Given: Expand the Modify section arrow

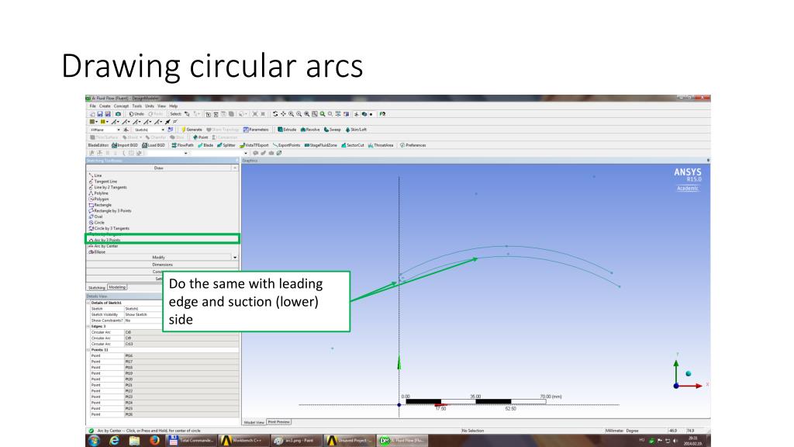Looking at the screenshot, I should [x=235, y=258].
